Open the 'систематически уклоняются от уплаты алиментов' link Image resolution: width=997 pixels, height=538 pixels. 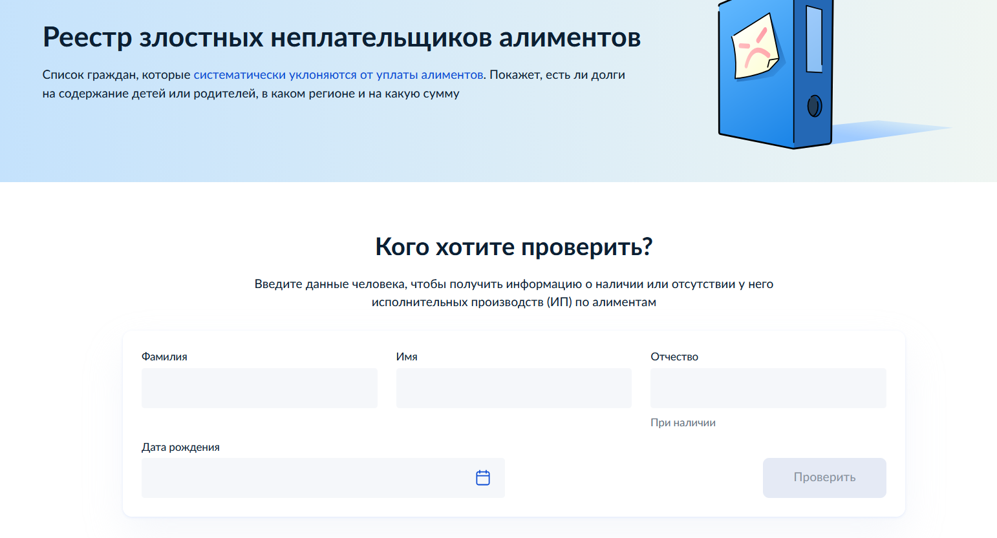point(338,75)
